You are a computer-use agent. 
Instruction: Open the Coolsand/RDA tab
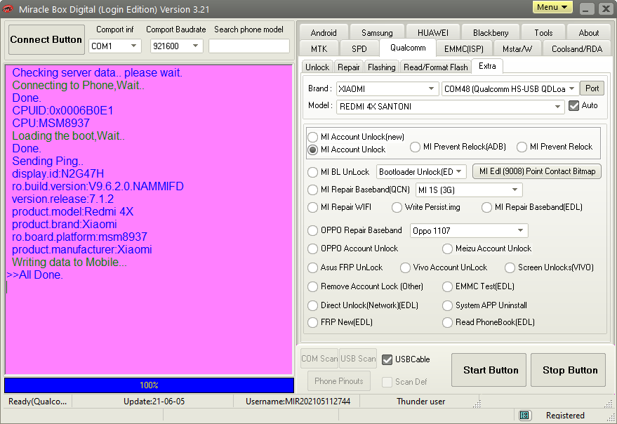point(577,49)
